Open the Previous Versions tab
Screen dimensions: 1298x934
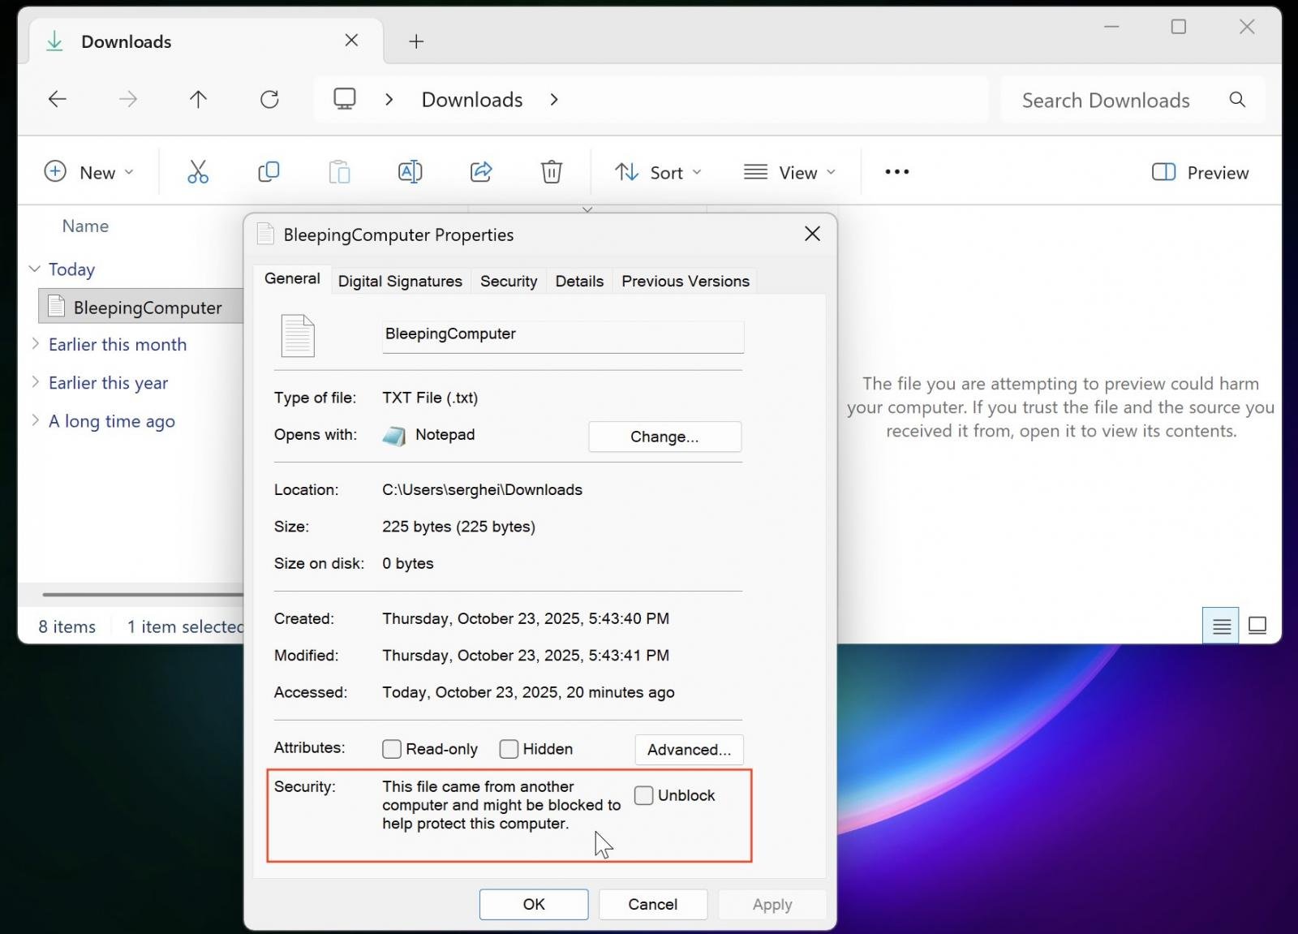pyautogui.click(x=685, y=281)
